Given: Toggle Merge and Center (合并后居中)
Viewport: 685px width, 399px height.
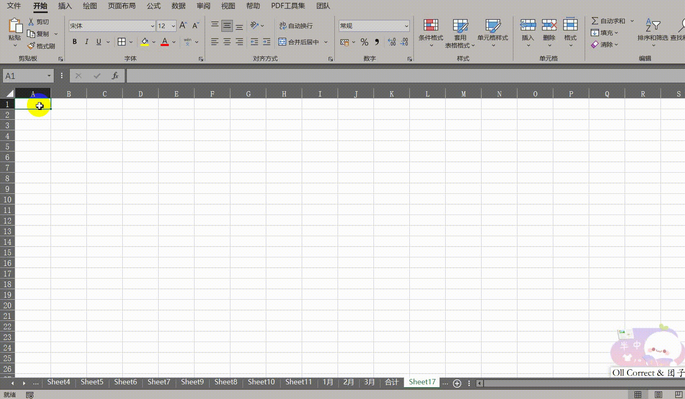Looking at the screenshot, I should pyautogui.click(x=299, y=42).
